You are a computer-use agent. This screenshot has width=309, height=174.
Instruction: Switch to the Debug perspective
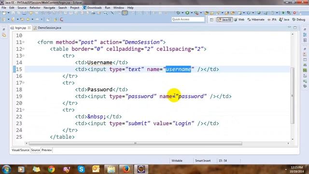pyautogui.click(x=298, y=19)
